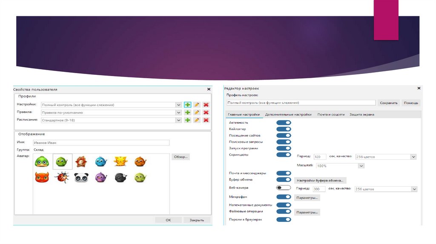The height and width of the screenshot is (244, 436).
Task: Choose the blue bird avatar
Action: [101, 162]
